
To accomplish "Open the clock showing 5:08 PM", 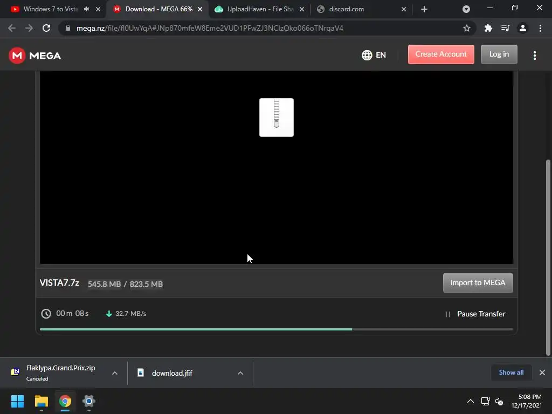I will [526, 401].
